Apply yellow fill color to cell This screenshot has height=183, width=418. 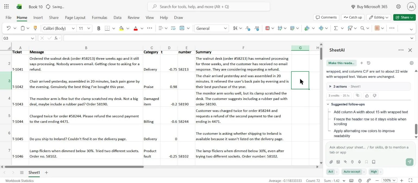[121, 28]
